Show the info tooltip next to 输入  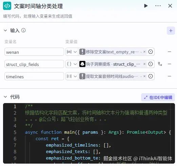tap(23, 30)
